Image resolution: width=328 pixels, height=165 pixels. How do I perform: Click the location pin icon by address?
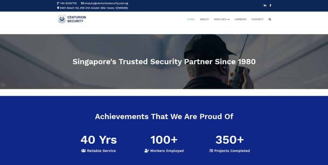(x=58, y=8)
